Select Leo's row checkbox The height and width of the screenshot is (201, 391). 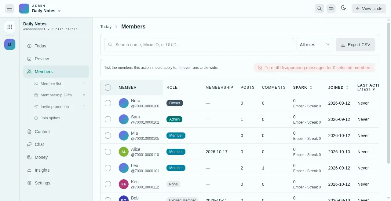108,168
